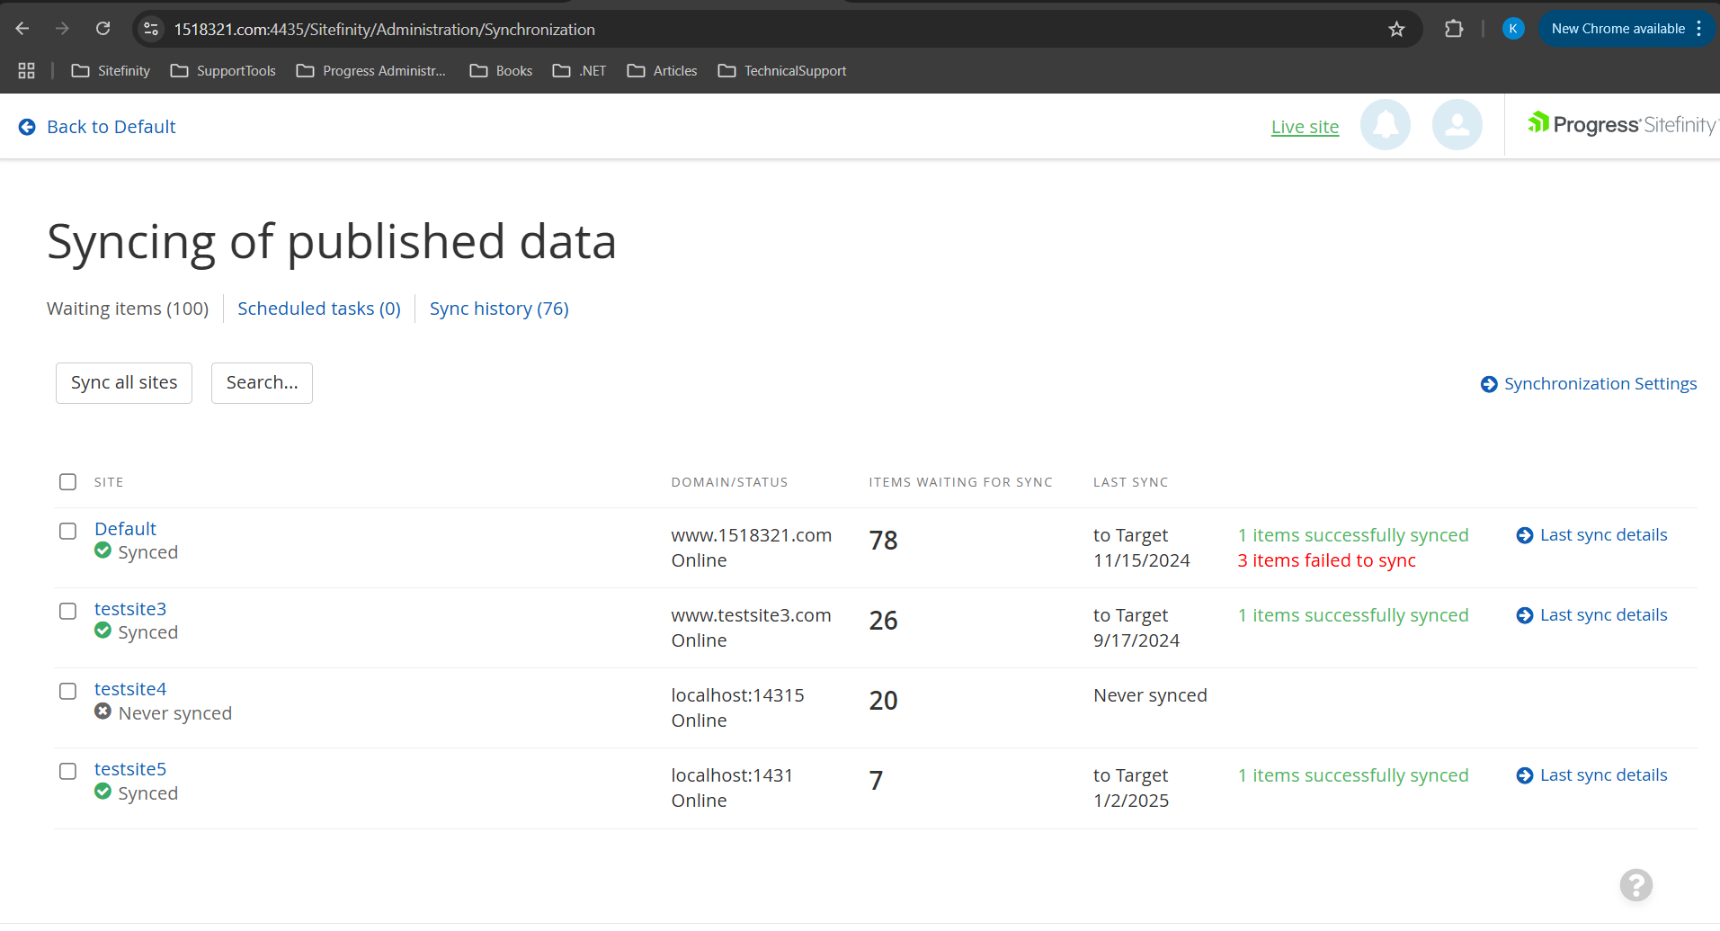Switch to Waiting items (100) tab

click(128, 309)
